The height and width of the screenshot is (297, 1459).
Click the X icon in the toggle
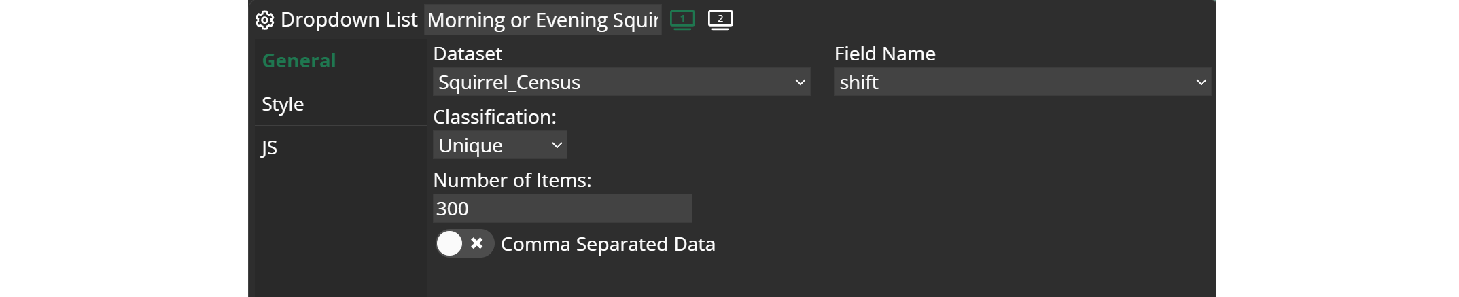tap(477, 243)
